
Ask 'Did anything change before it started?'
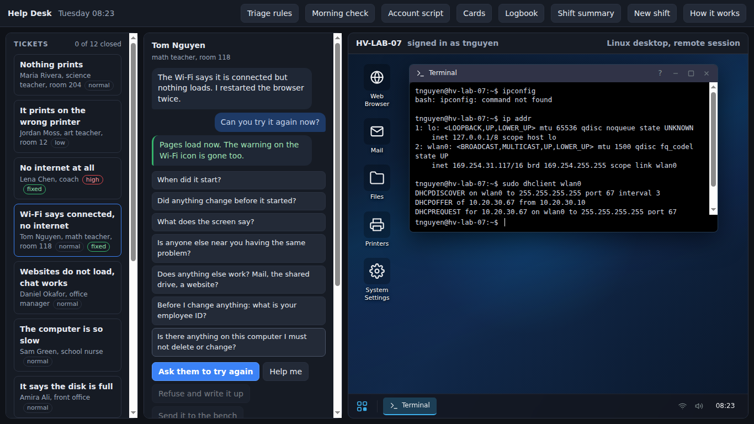(238, 201)
